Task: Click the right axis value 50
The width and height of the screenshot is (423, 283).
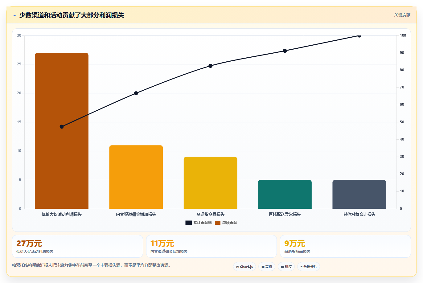Action: coord(402,122)
